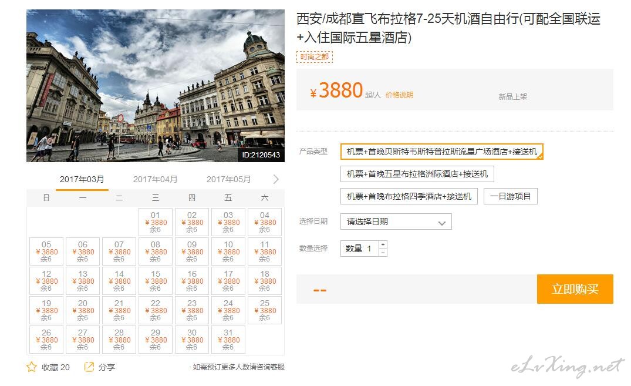
Task: Select March 07 on calendar
Action: point(119,251)
